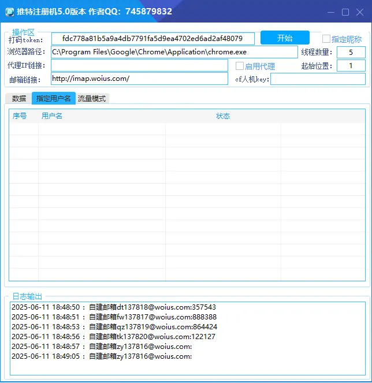The image size is (372, 383).
Task: Select the 指定用户名 tab
Action: [54, 98]
